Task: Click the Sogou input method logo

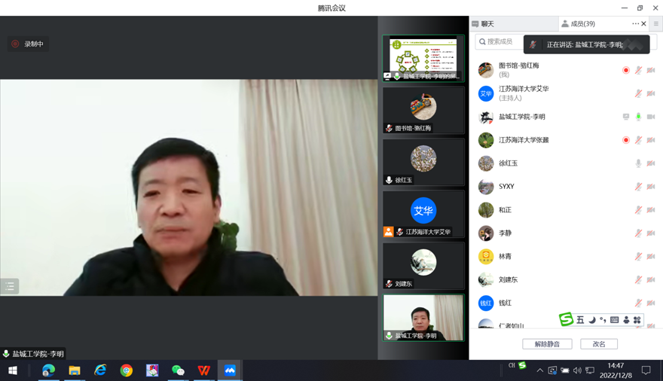Action: [x=566, y=319]
